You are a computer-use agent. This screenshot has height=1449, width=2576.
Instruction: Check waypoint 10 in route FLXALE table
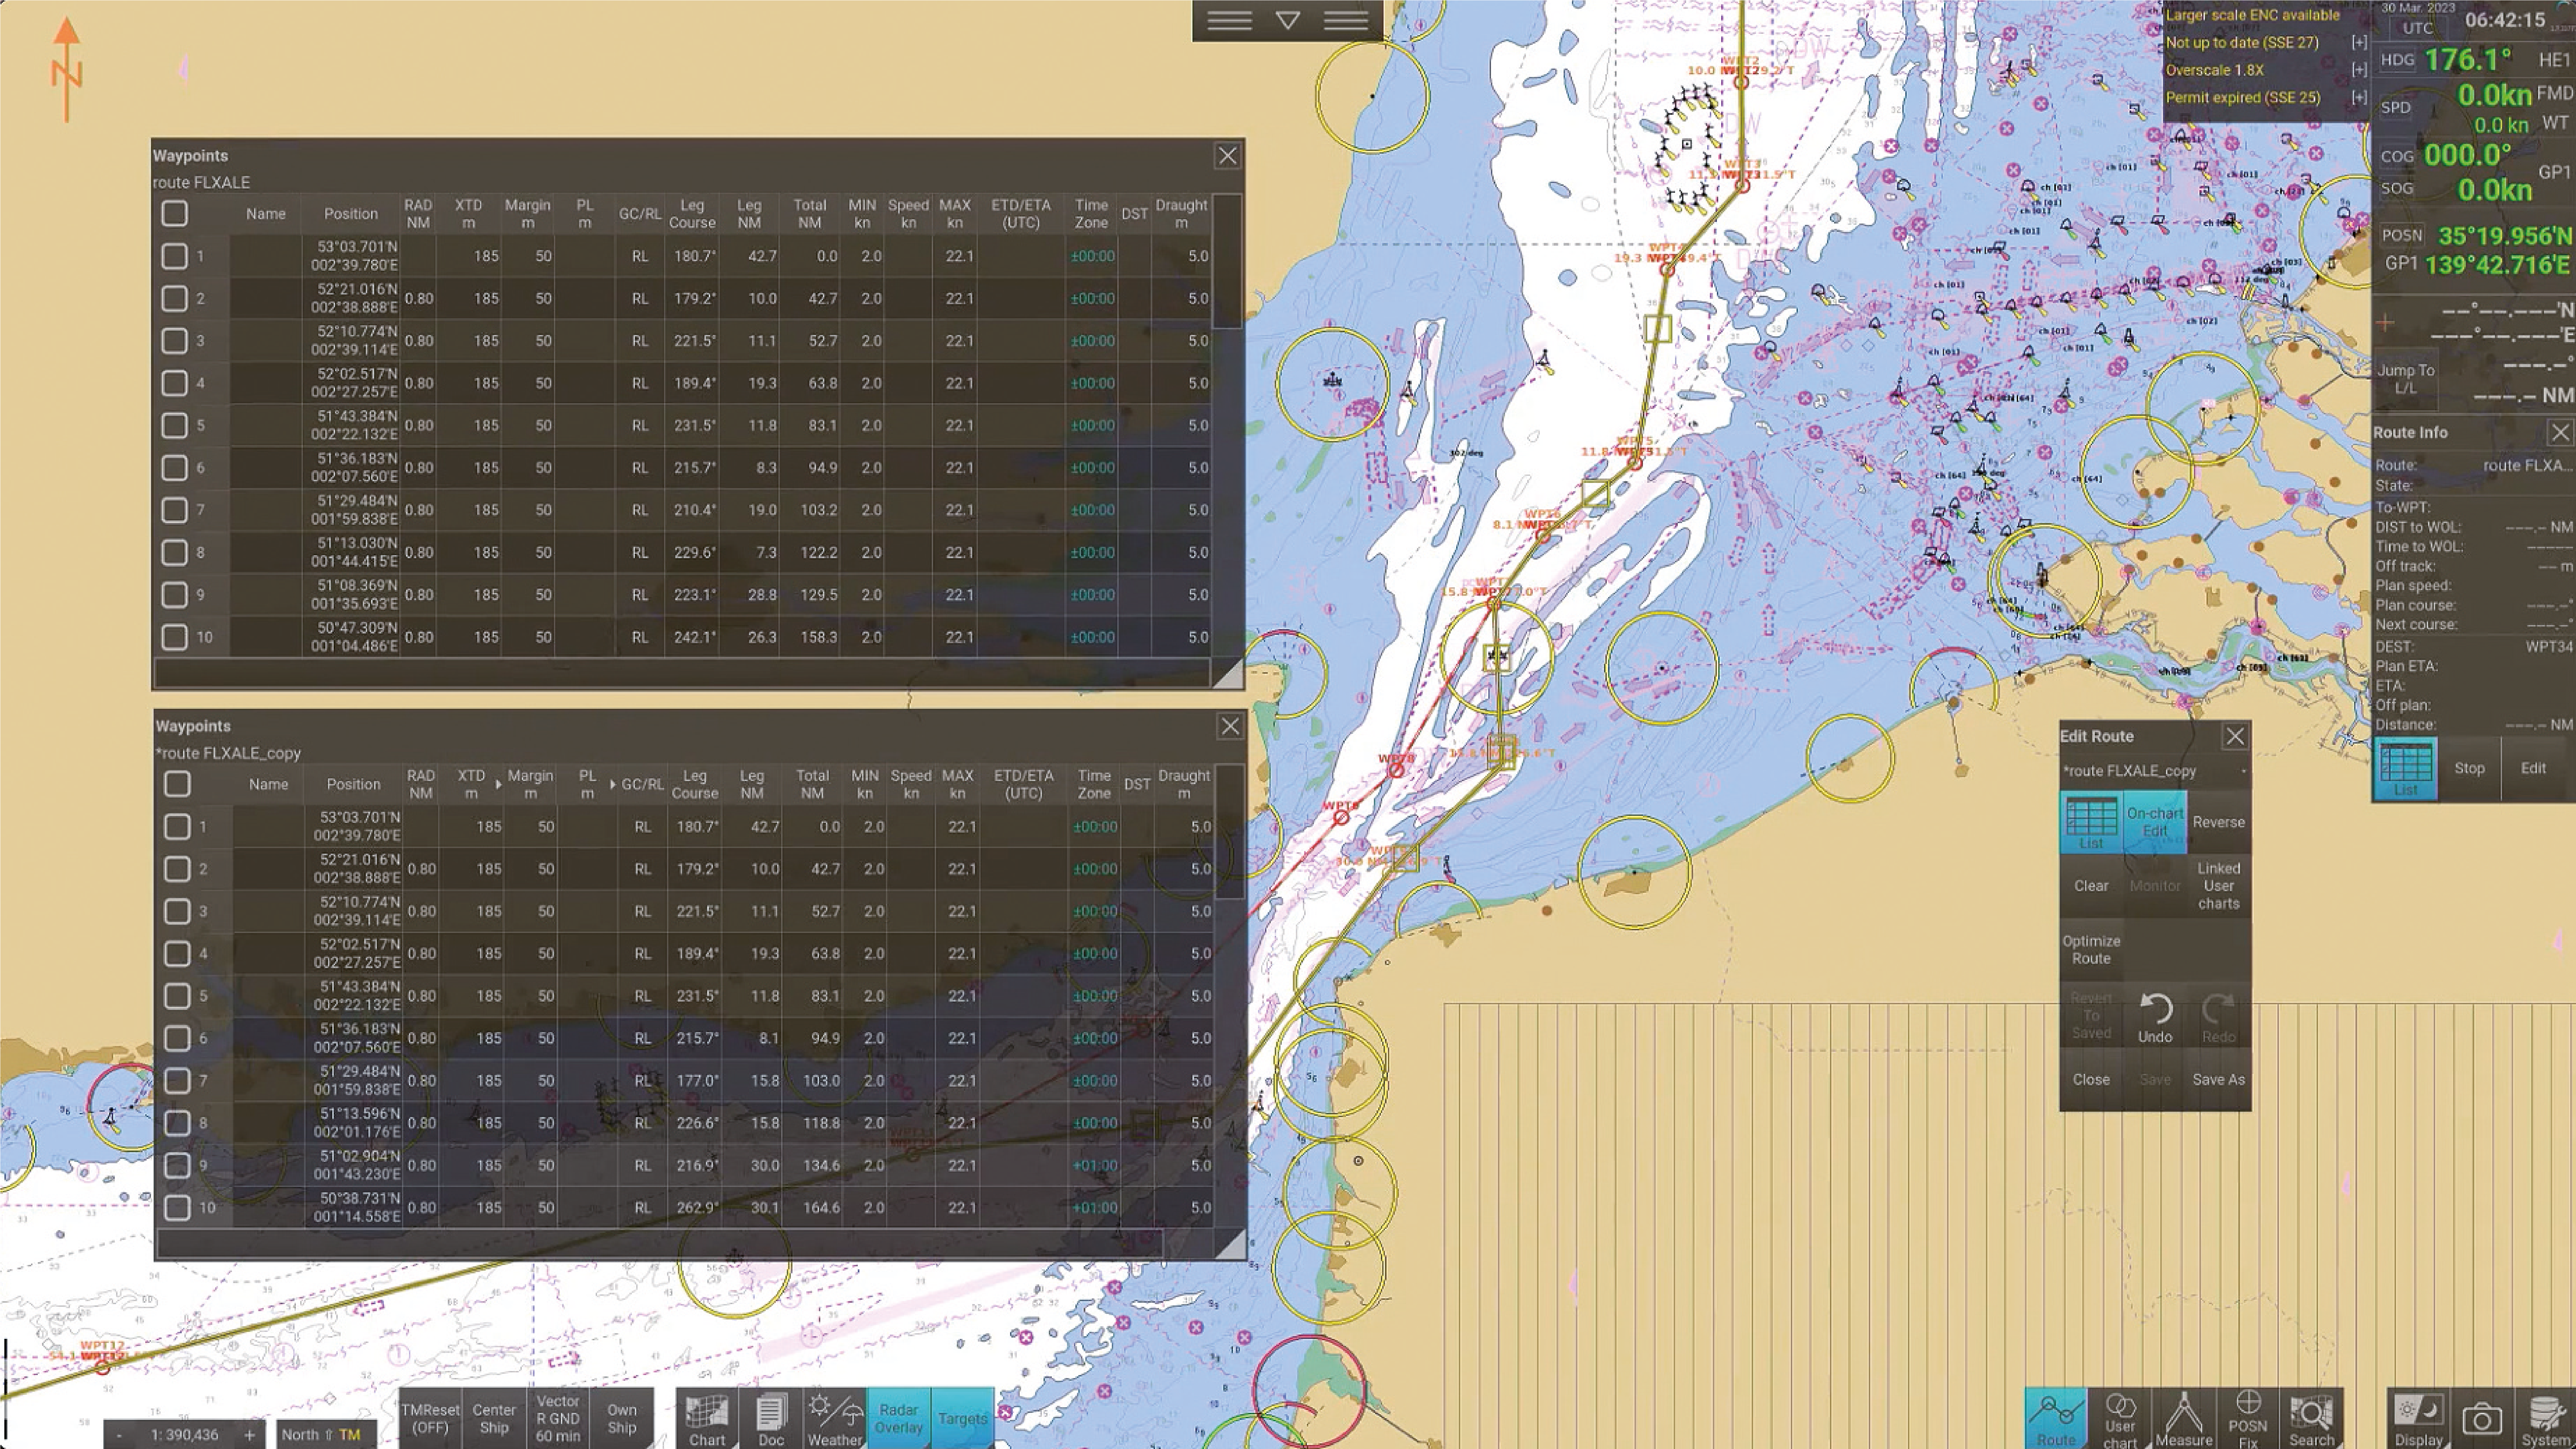(174, 637)
